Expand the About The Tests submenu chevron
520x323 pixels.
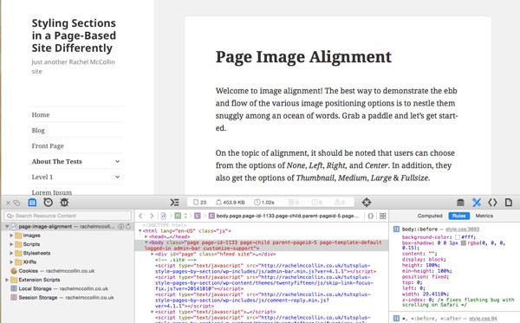[117, 161]
